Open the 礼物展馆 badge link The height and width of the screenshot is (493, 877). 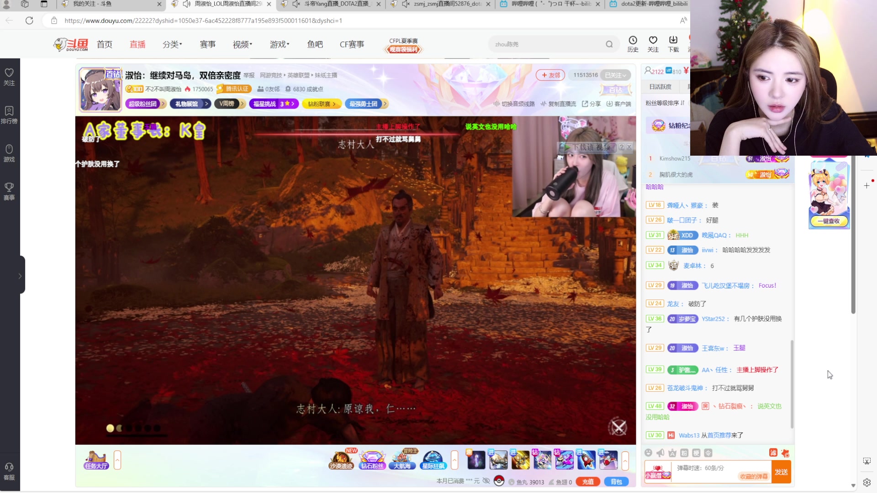190,104
